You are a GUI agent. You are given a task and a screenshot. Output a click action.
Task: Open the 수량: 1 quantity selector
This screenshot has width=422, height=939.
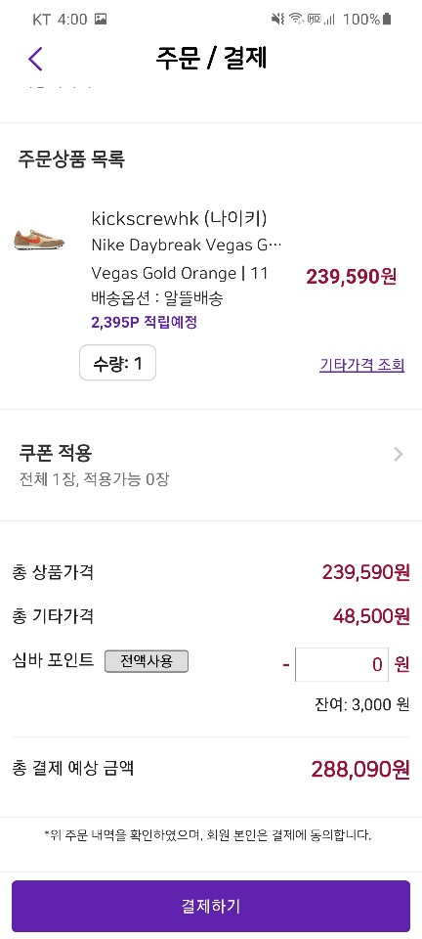(x=118, y=363)
